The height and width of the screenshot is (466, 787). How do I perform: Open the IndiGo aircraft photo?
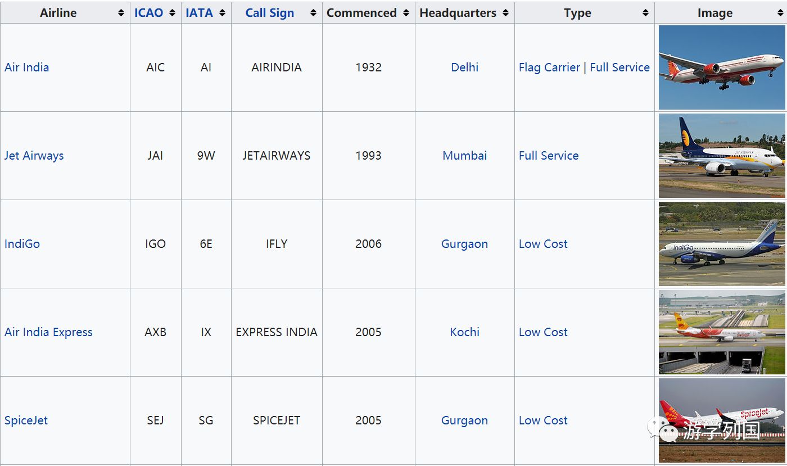click(x=721, y=244)
